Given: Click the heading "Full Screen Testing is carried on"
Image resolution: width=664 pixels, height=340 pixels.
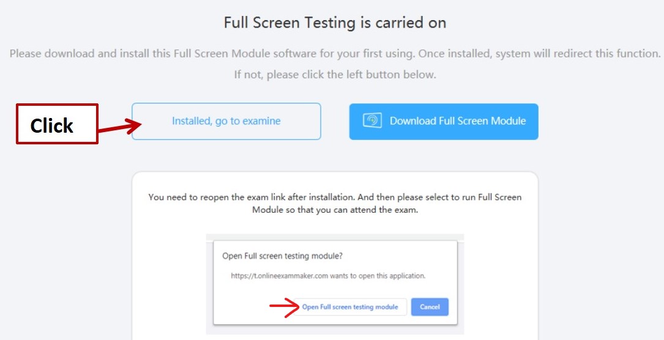Looking at the screenshot, I should [335, 23].
